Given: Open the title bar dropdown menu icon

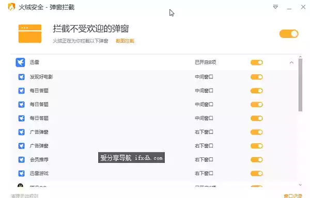Looking at the screenshot, I should (275, 7).
